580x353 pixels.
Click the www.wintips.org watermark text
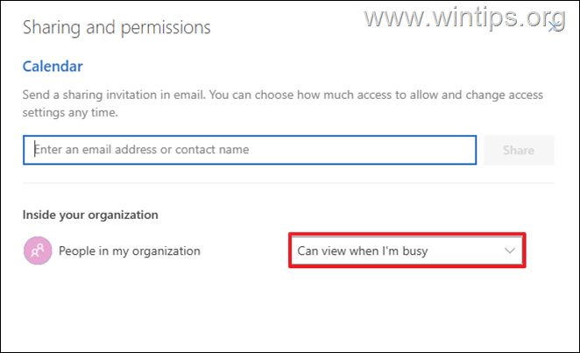464,17
